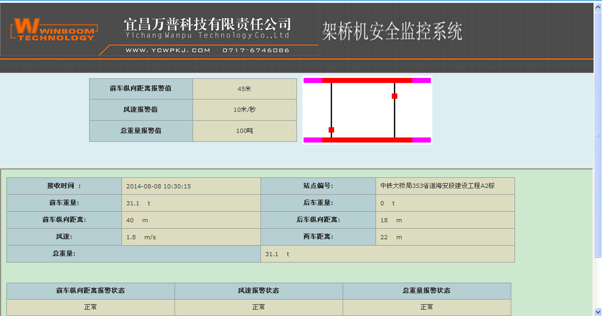
Task: Click 正常 status under 总重量报警状态
Action: 426,307
